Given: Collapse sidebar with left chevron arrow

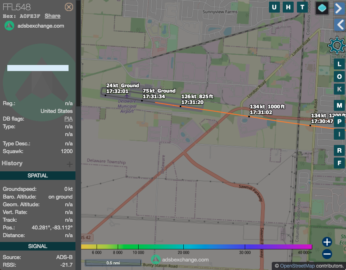Looking at the screenshot, I should coord(340,24).
